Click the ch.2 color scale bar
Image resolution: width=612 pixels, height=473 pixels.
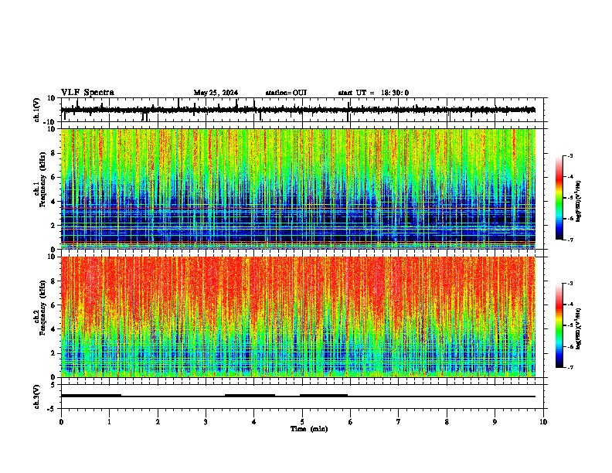559,325
